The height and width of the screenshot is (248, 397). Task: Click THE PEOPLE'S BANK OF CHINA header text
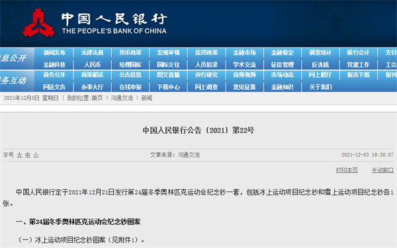114,31
